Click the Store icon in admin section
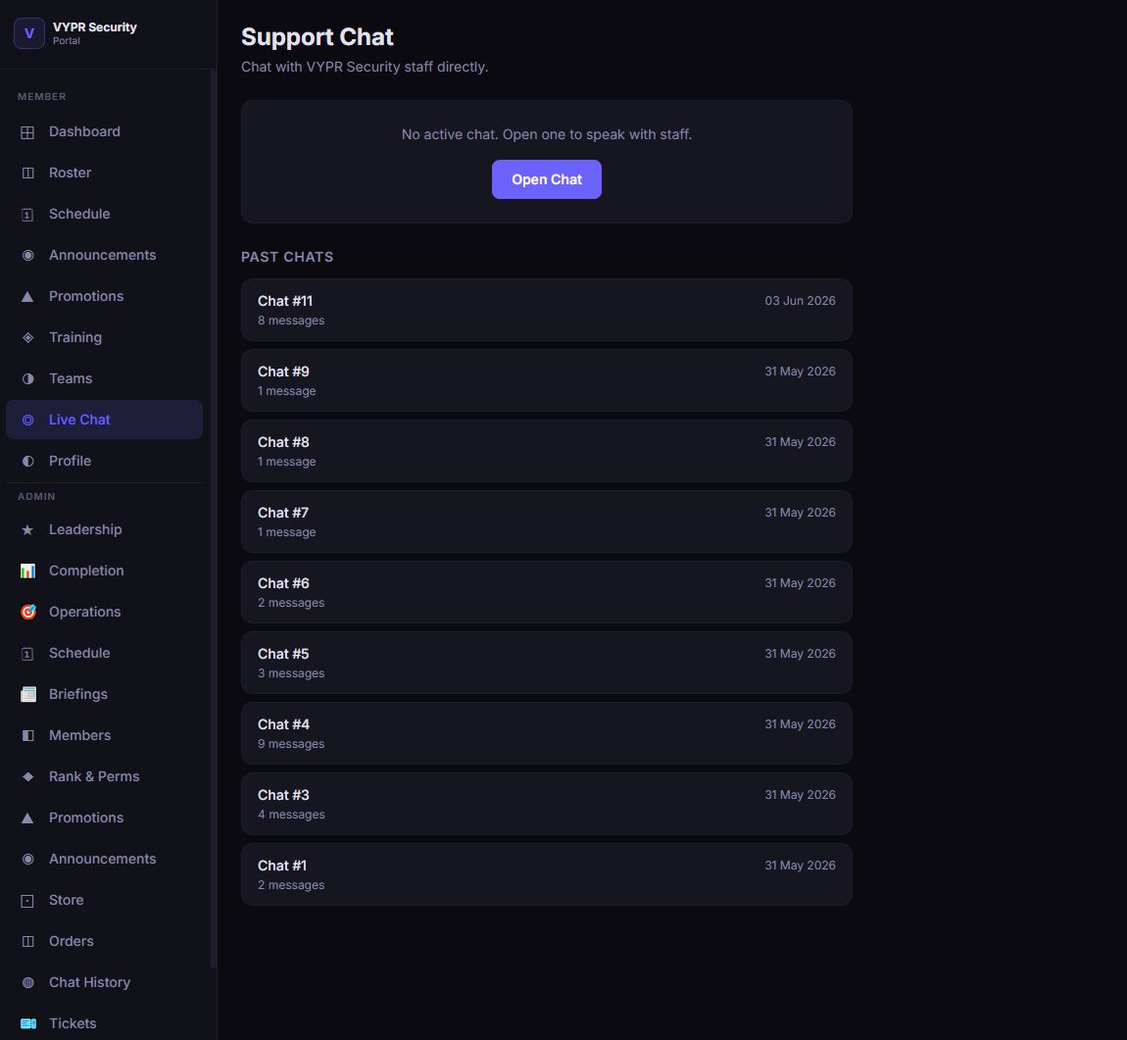Screen dimensions: 1127x1040 [x=28, y=901]
